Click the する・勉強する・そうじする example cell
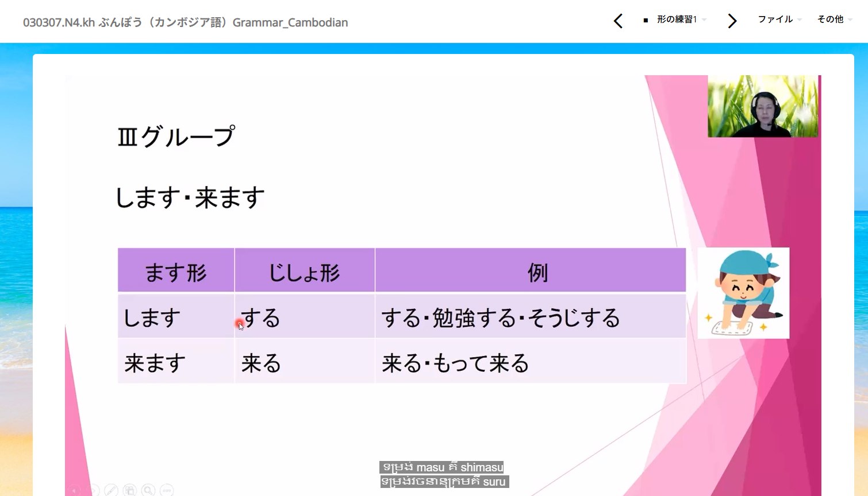The height and width of the screenshot is (496, 868). 501,317
